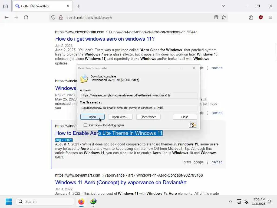Image resolution: width=277 pixels, height=208 pixels.
Task: Click the file saved as path field
Action: coord(138,108)
